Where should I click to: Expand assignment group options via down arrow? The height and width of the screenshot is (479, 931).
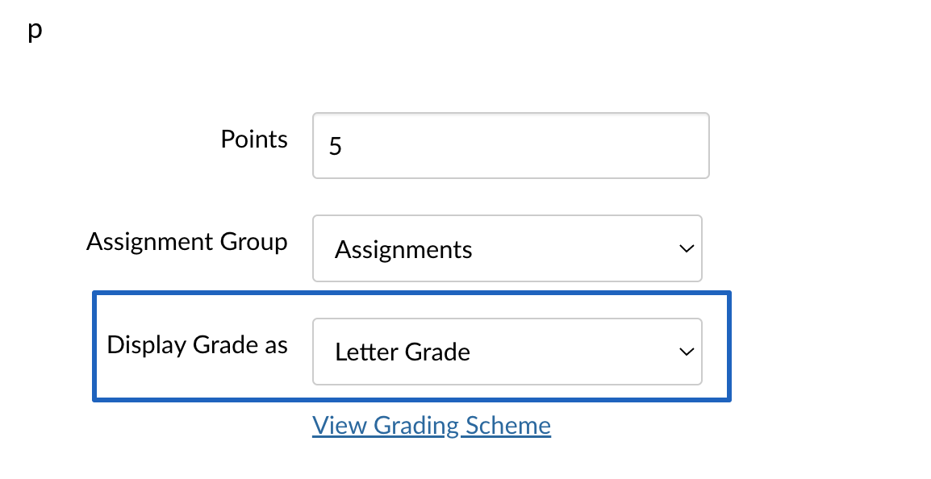(687, 248)
